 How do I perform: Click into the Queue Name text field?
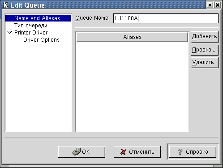click(x=166, y=18)
